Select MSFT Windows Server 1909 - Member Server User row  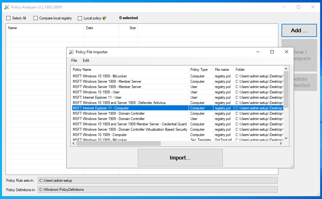coord(178,87)
